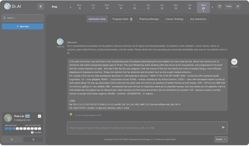Click the lock icon on Progress Note

point(131,19)
